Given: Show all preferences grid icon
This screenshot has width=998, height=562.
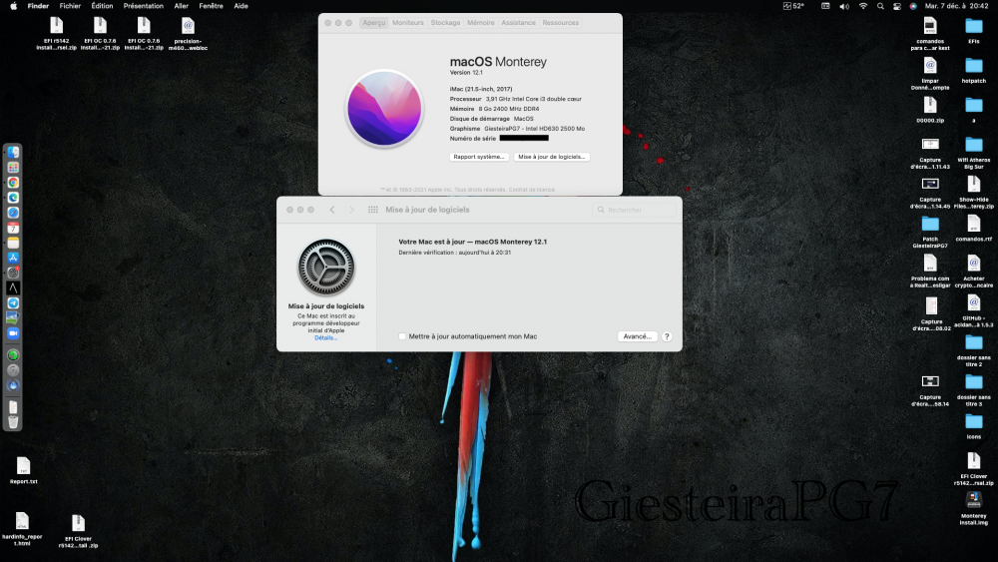Looking at the screenshot, I should coord(373,210).
